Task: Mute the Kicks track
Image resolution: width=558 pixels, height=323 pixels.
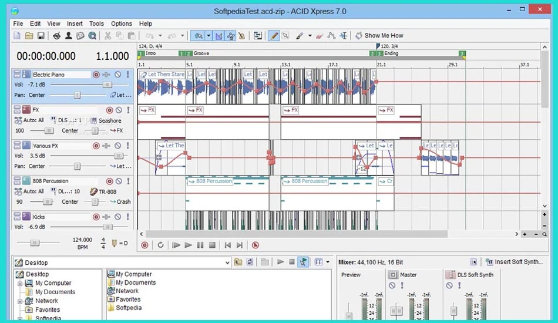Action: click(x=118, y=217)
